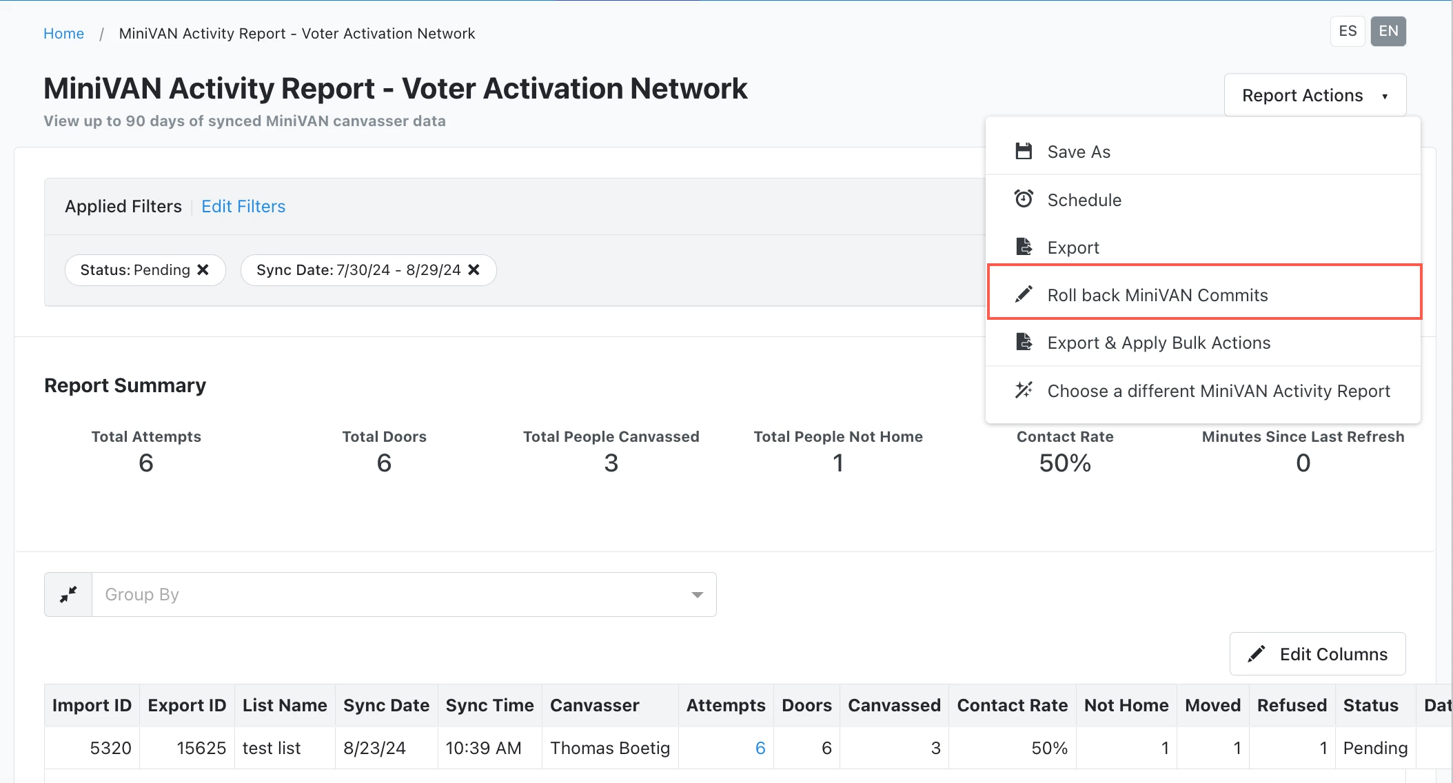
Task: Choose Export & Apply Bulk Actions
Action: click(x=1158, y=343)
